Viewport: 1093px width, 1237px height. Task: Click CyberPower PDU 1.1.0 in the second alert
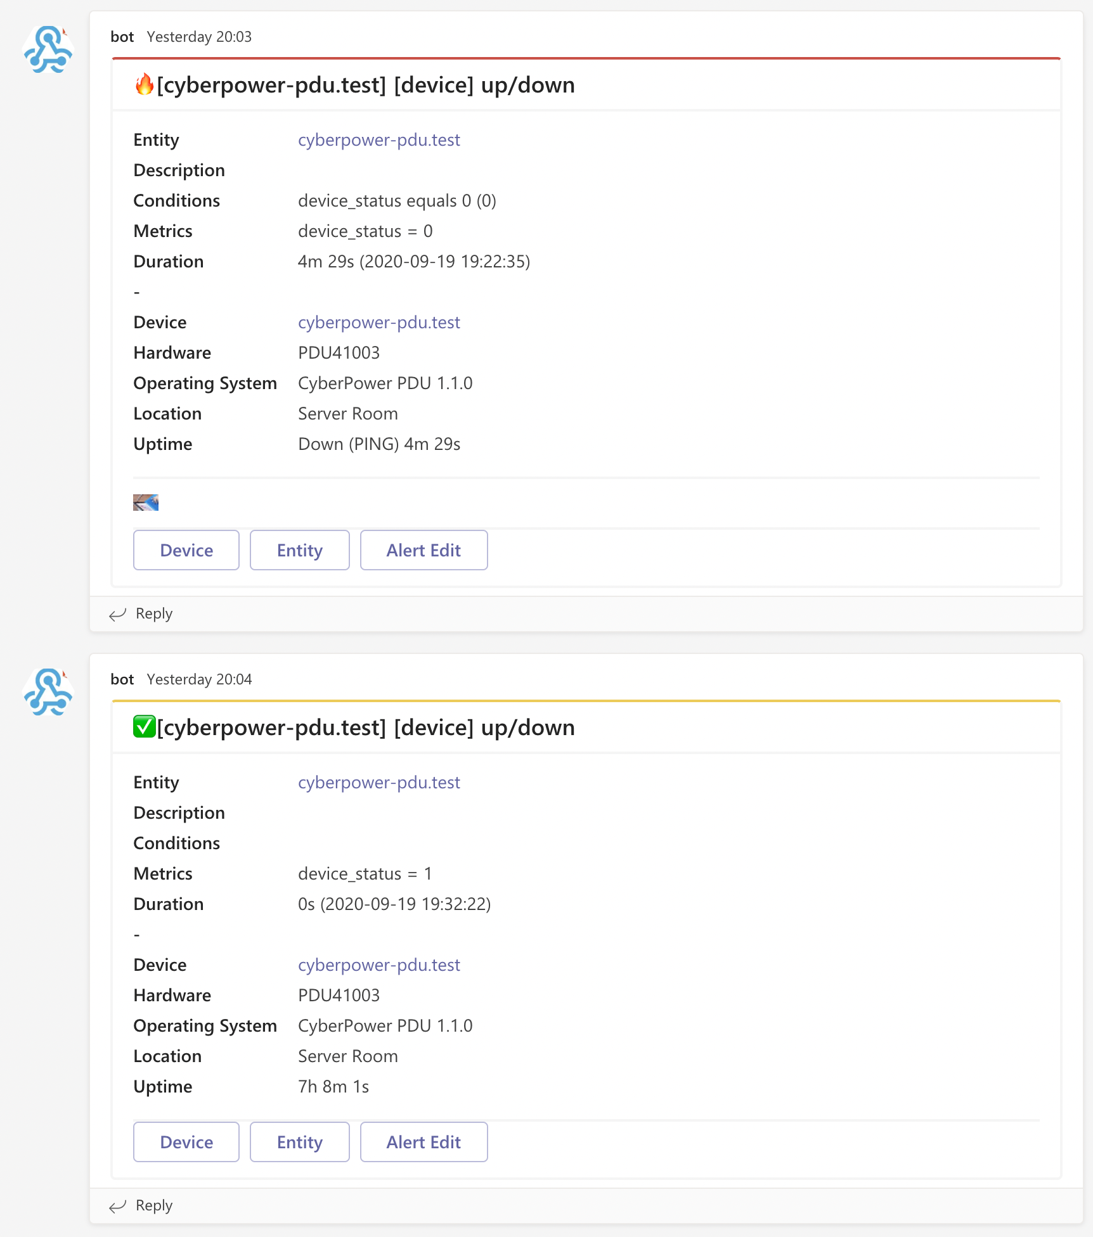click(x=385, y=1026)
